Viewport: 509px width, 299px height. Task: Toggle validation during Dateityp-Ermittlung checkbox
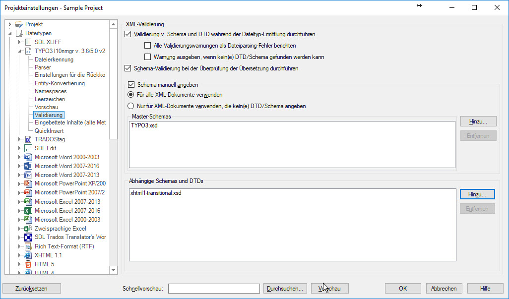(128, 34)
